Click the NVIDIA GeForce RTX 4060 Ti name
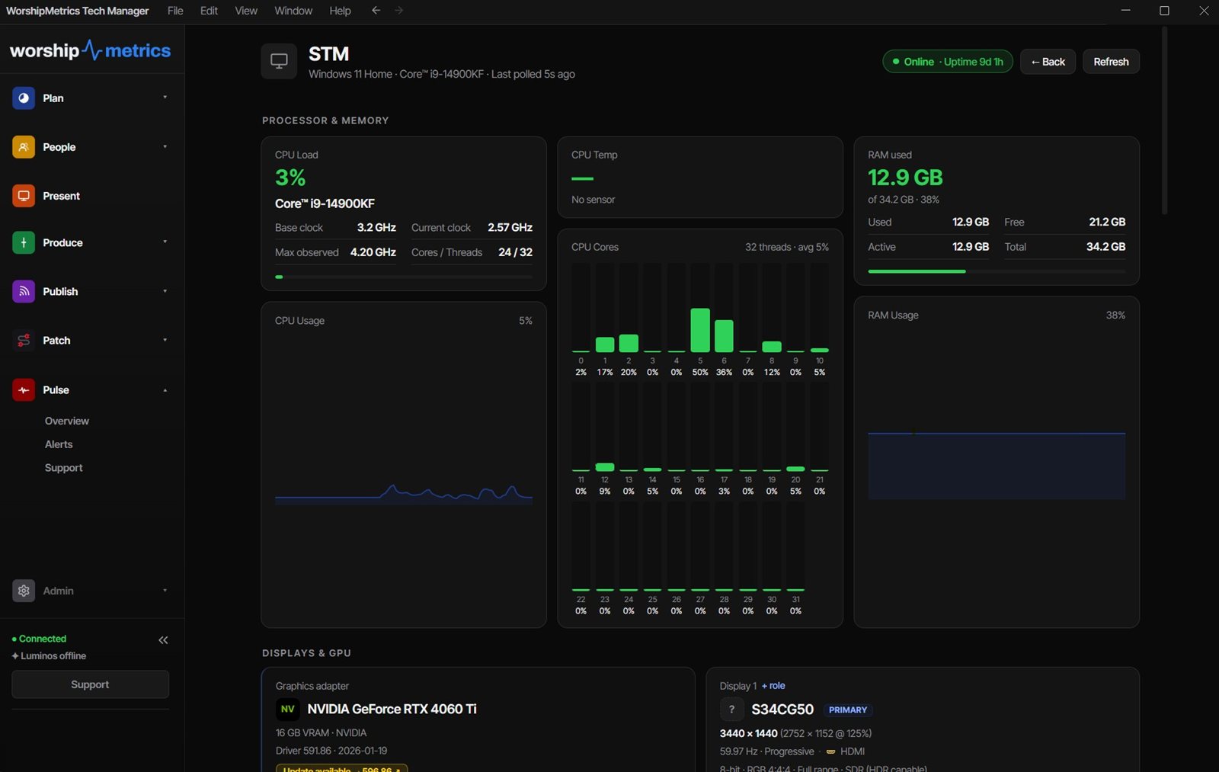1219x772 pixels. pyautogui.click(x=392, y=709)
